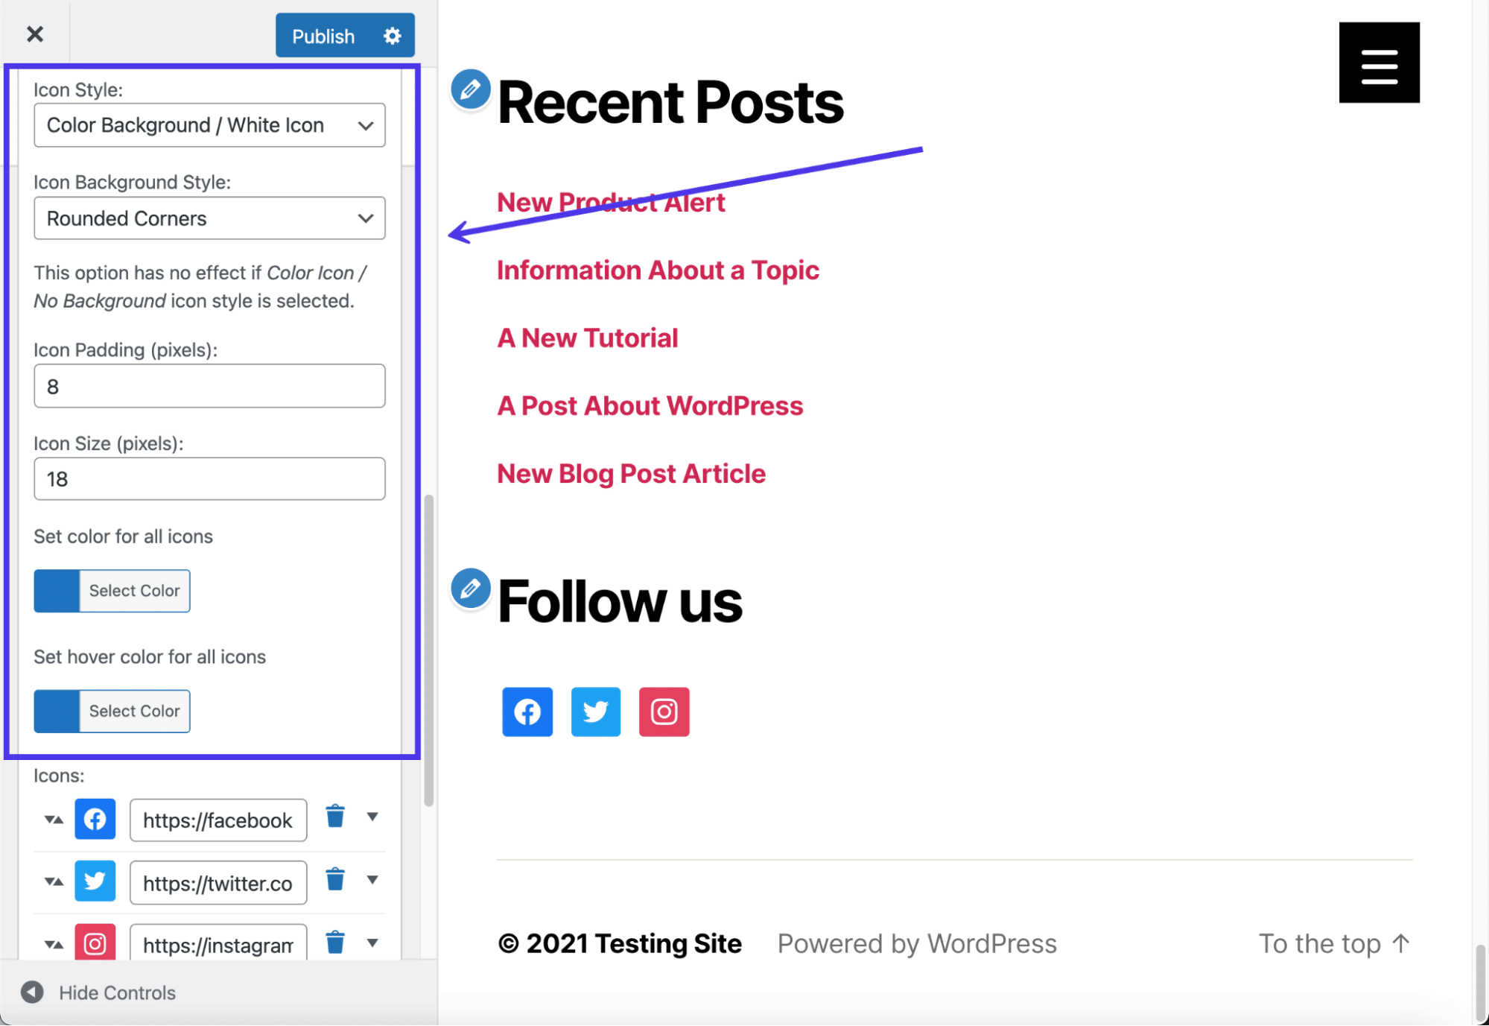
Task: Open the Icon Style dropdown menu
Action: point(209,124)
